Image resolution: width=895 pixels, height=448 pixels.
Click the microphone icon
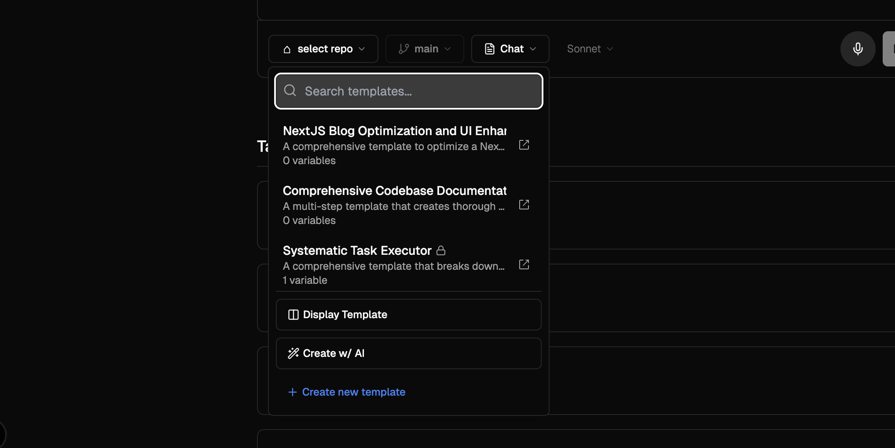[x=857, y=48]
